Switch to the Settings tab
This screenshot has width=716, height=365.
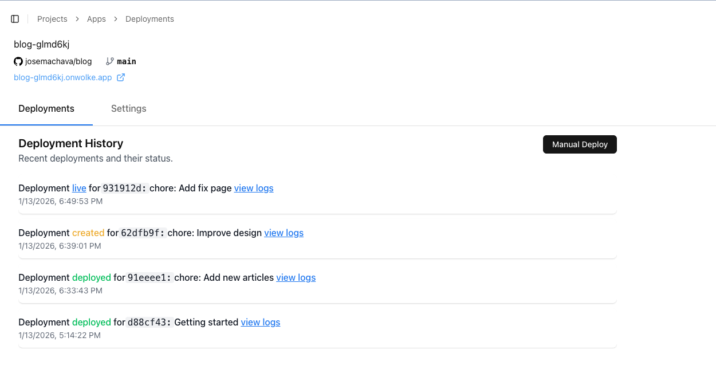pyautogui.click(x=128, y=108)
